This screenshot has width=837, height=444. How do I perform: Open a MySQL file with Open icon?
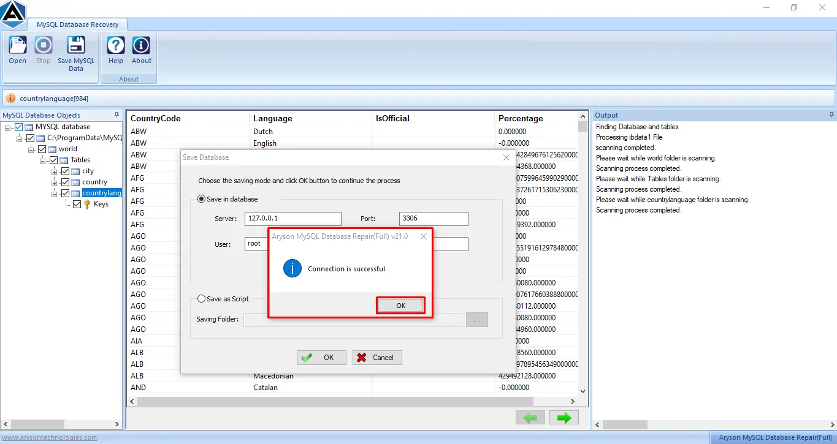pyautogui.click(x=17, y=46)
